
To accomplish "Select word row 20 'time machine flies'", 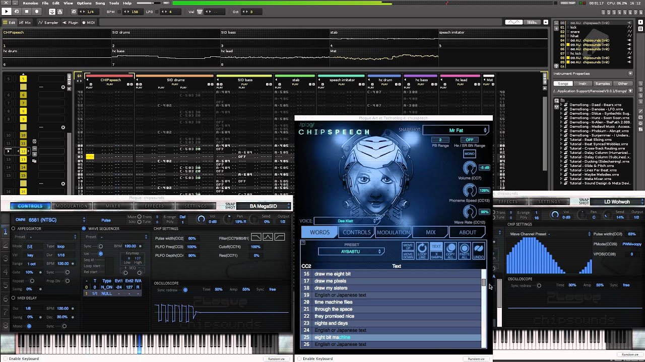I will [x=391, y=302].
